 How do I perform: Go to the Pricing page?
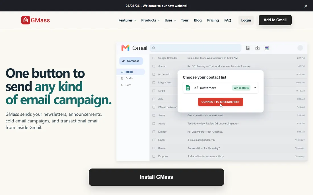[x=213, y=20]
